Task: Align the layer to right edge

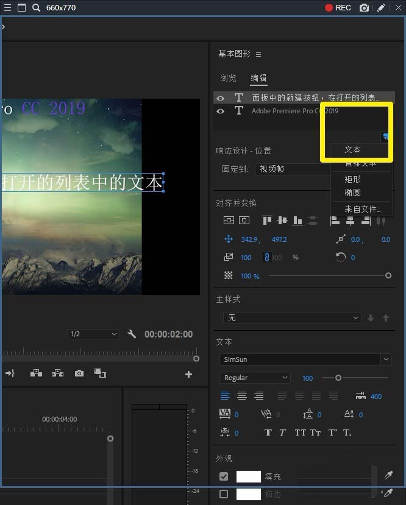Action: click(x=366, y=221)
